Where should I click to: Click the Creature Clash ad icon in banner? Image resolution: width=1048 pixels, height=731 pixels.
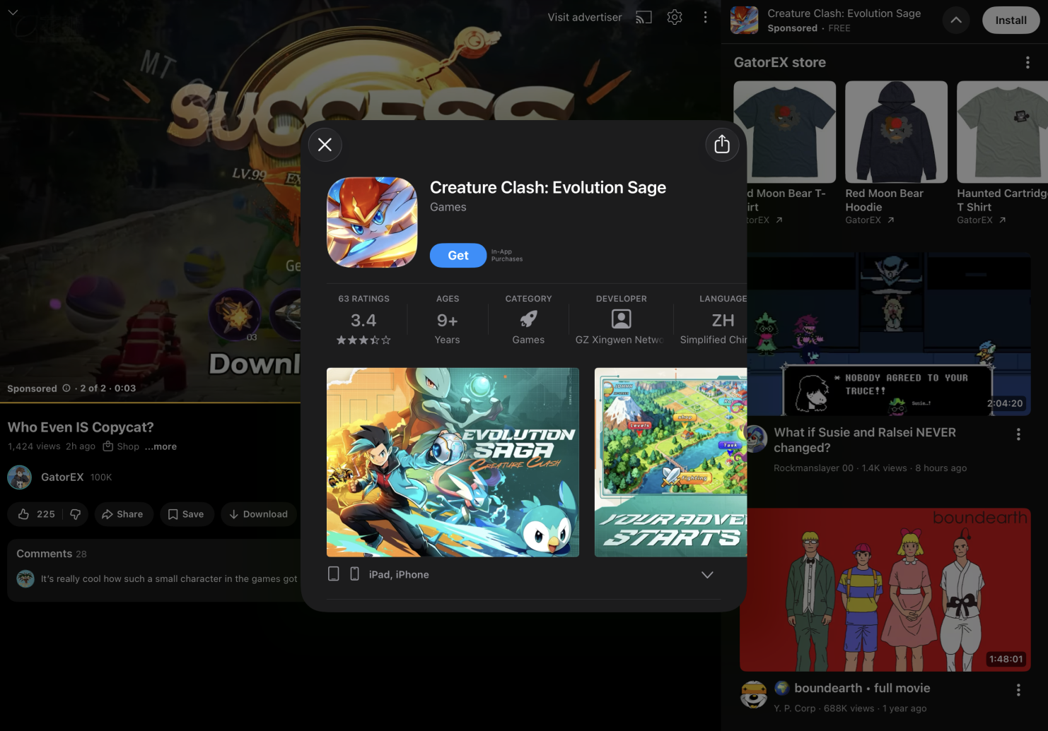(744, 20)
